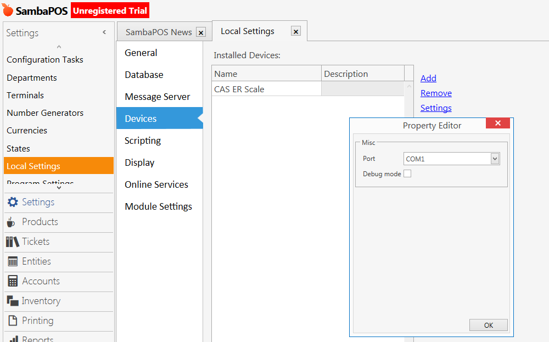
Task: Click the Settings label beside gear icon
Action: point(38,202)
